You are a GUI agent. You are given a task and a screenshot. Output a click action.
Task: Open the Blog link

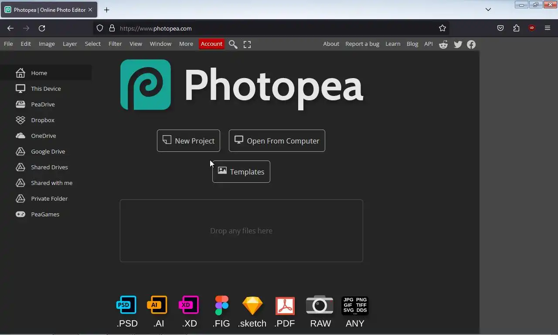click(412, 44)
